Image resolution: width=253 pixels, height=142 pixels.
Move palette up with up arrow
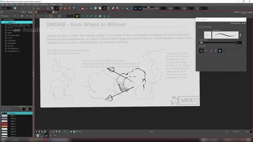pyautogui.click(x=27, y=16)
